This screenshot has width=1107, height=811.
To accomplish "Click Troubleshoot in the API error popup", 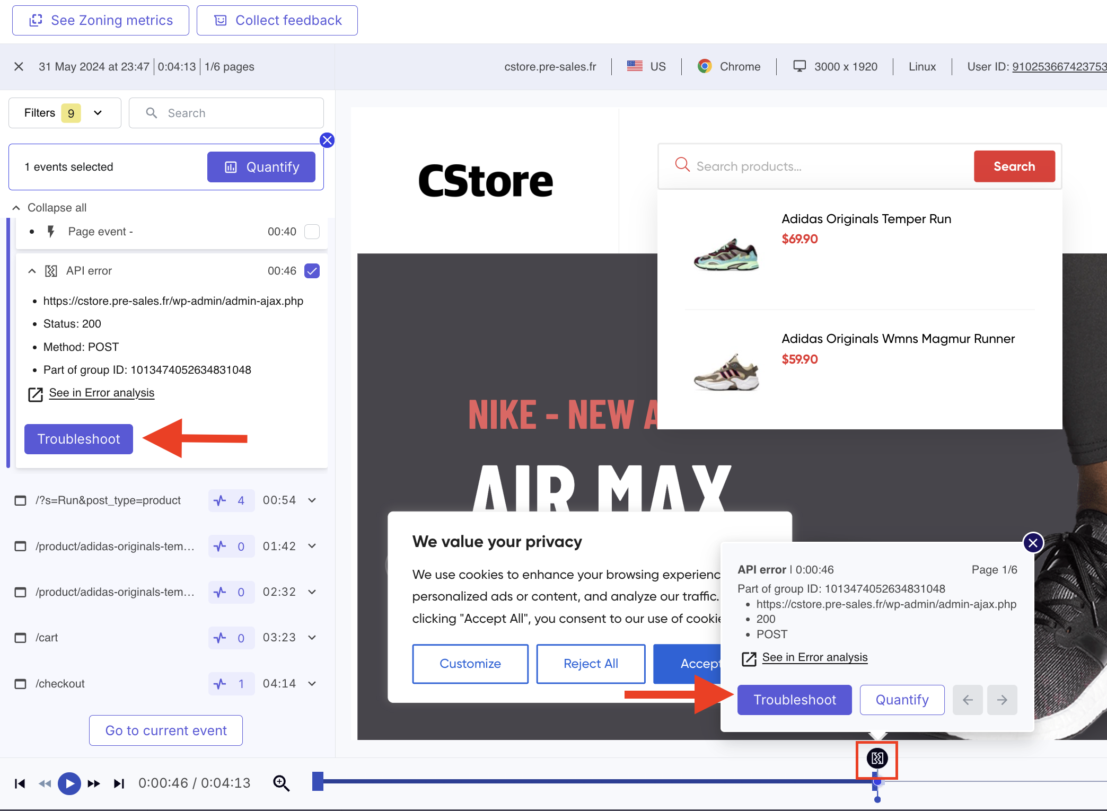I will (x=794, y=700).
